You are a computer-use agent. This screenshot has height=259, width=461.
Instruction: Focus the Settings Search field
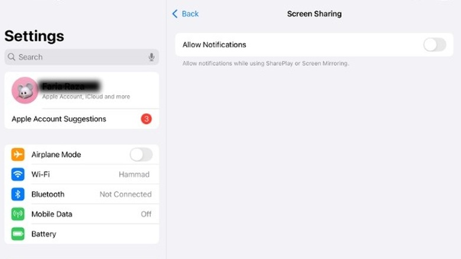click(x=82, y=57)
